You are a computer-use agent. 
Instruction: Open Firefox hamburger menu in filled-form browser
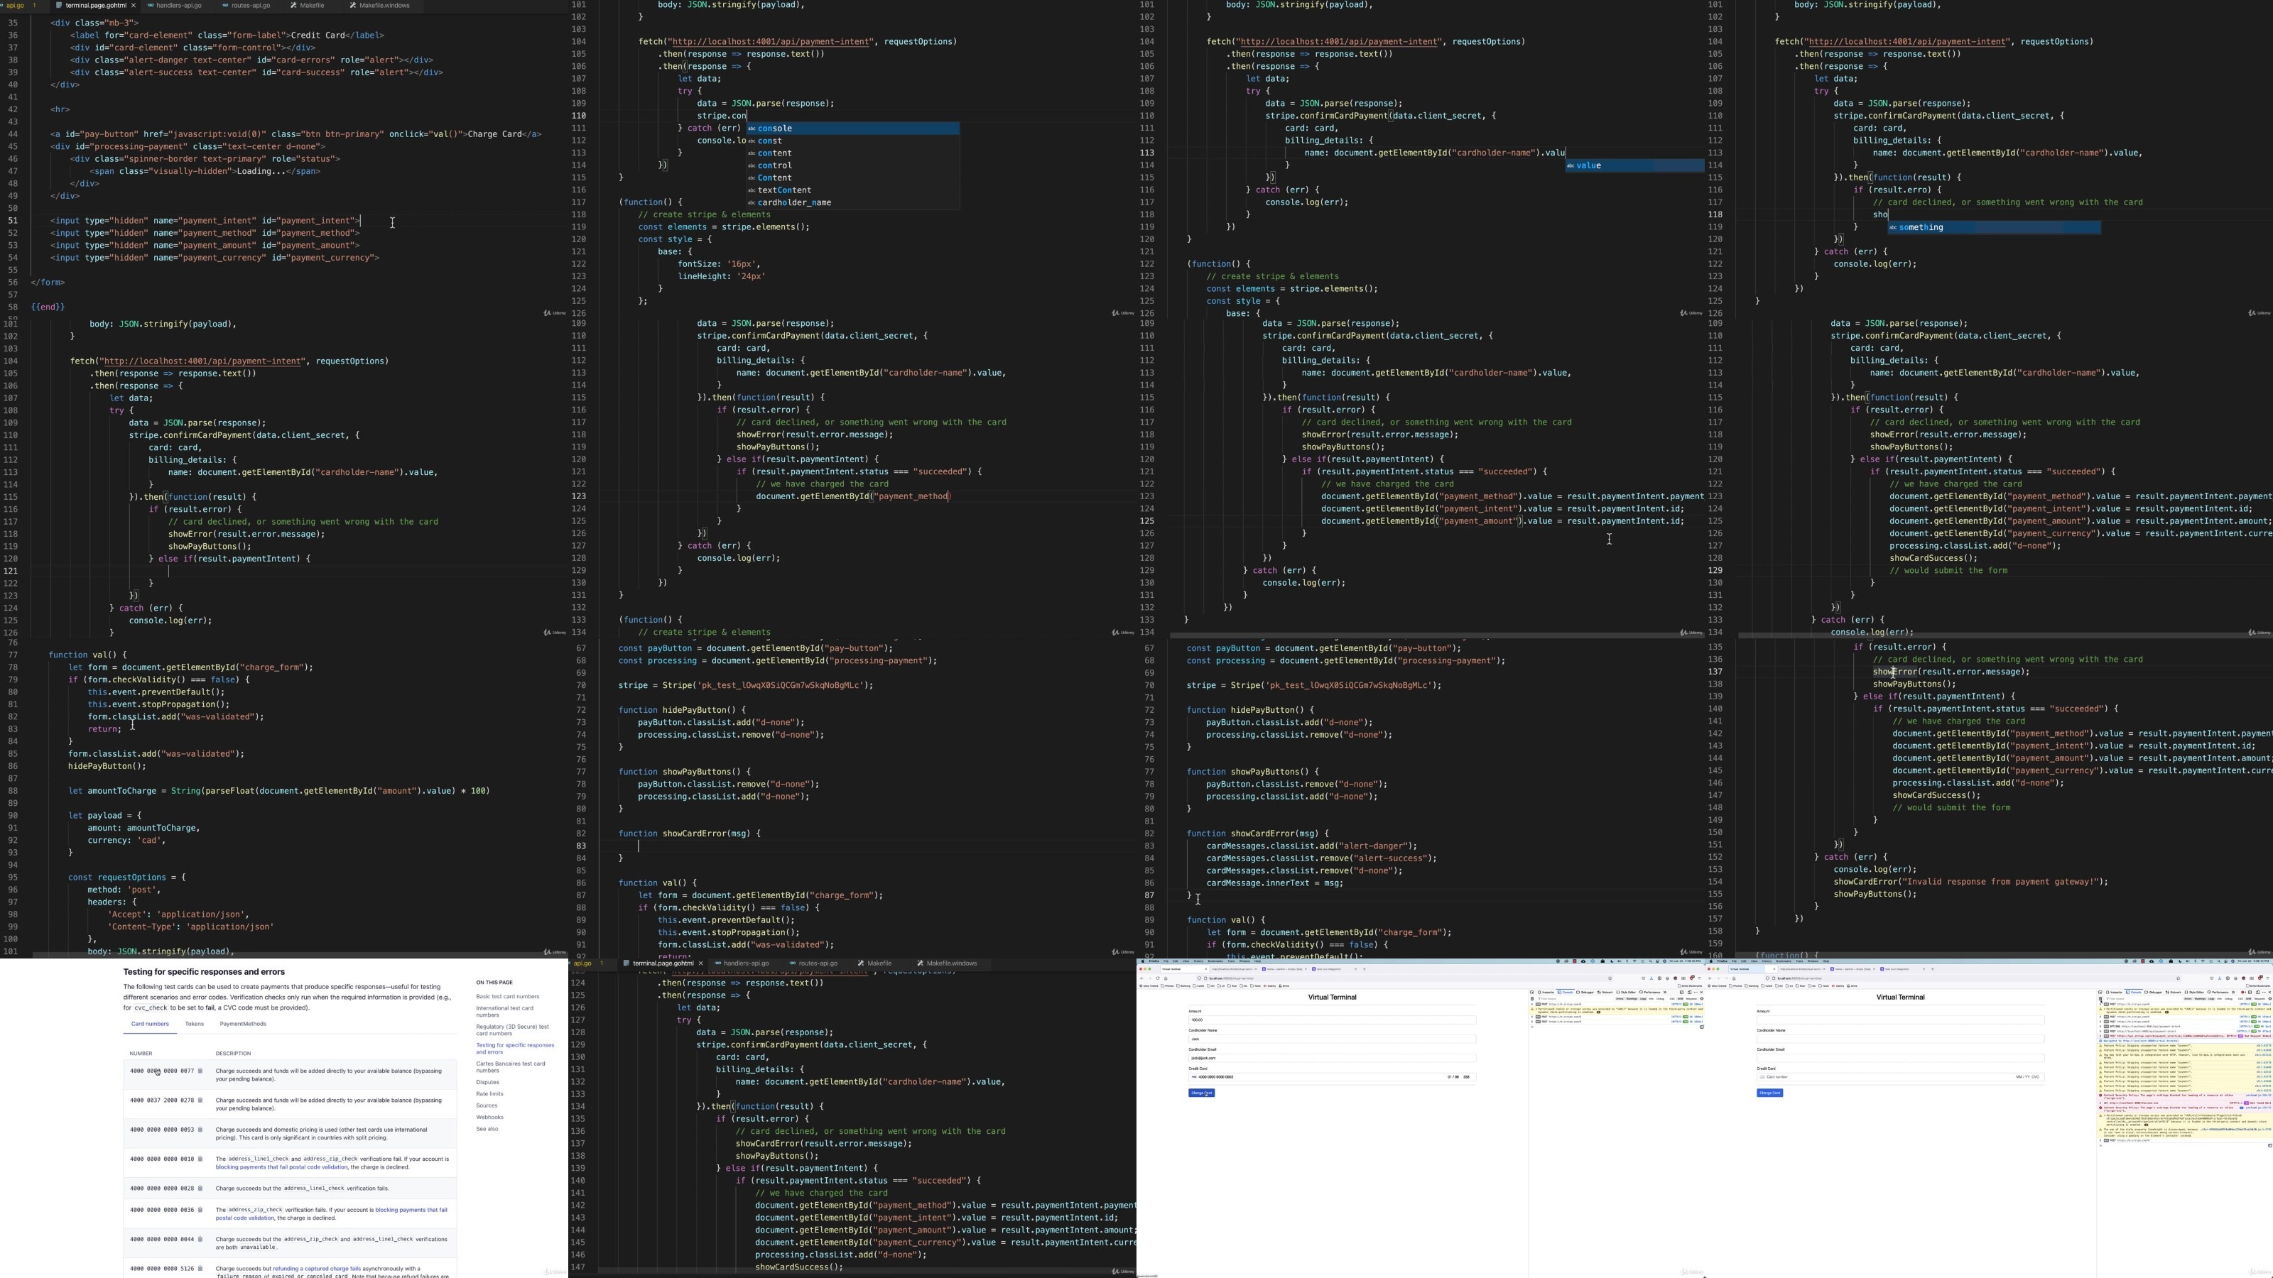[x=1700, y=978]
